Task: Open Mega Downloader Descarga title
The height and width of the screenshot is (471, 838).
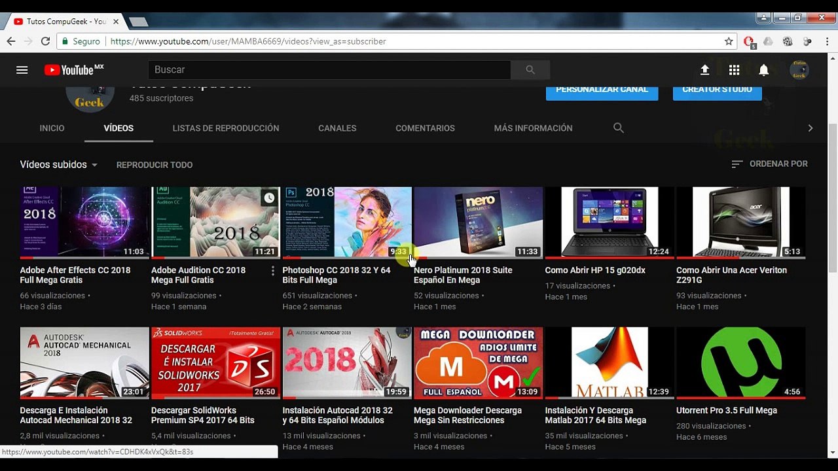Action: [x=467, y=415]
